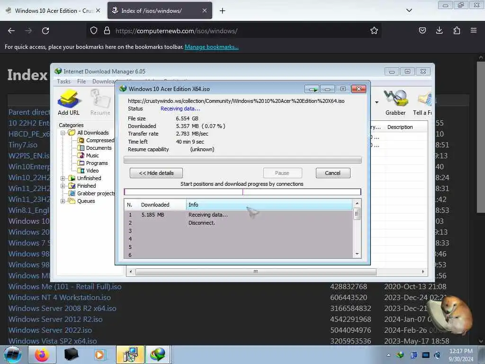Open the Grabber tool in IDM
485x364 pixels.
click(395, 102)
